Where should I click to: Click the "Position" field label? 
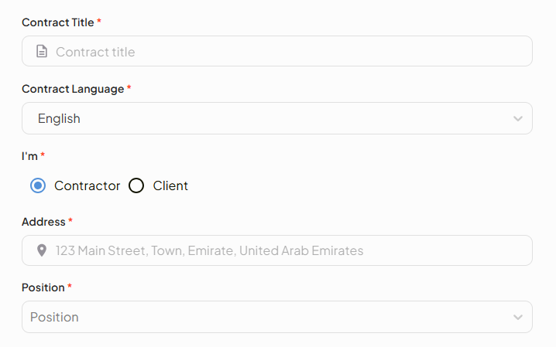click(43, 287)
